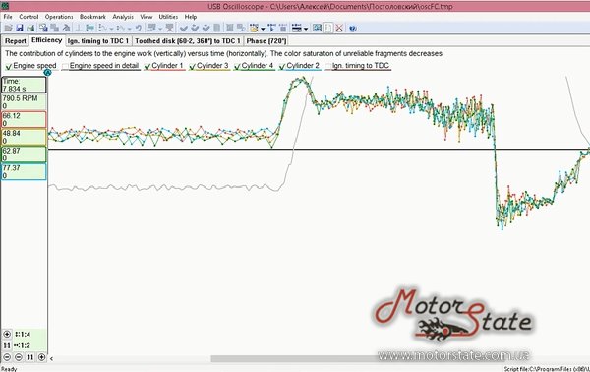Image resolution: width=590 pixels, height=372 pixels.
Task: Switch to the Report tab
Action: [x=16, y=41]
